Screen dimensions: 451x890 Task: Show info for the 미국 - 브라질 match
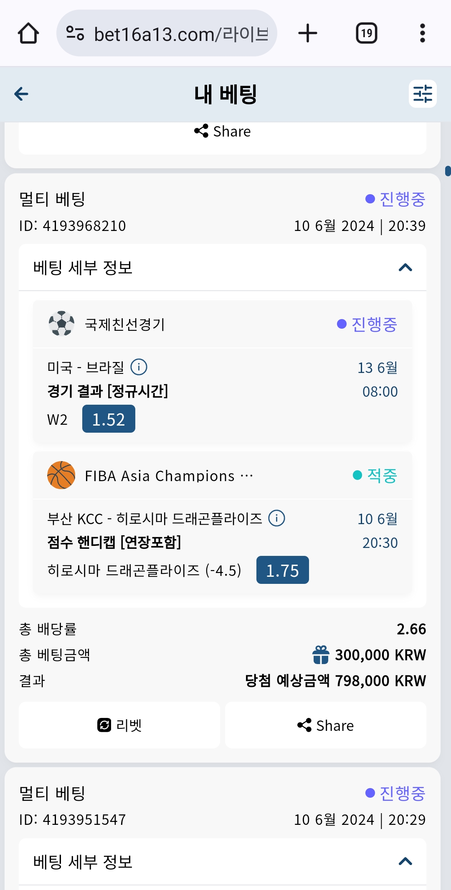click(139, 368)
